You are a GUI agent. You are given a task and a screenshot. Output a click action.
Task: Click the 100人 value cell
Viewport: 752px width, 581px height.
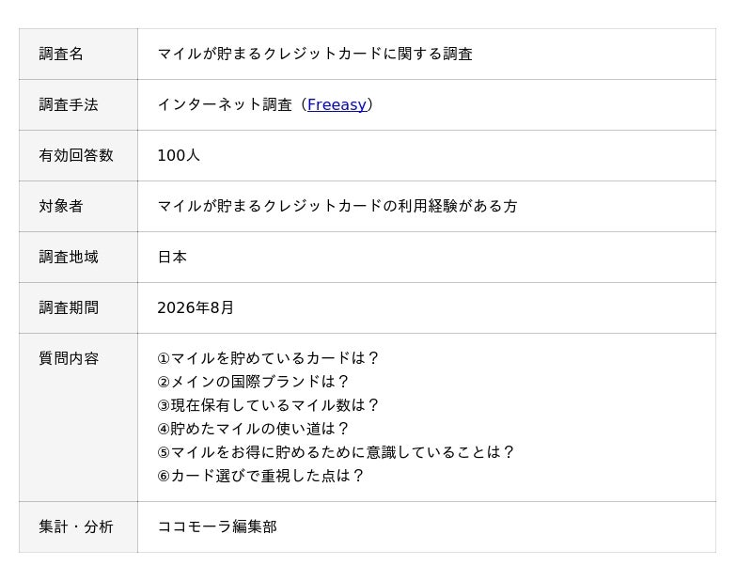click(x=427, y=155)
